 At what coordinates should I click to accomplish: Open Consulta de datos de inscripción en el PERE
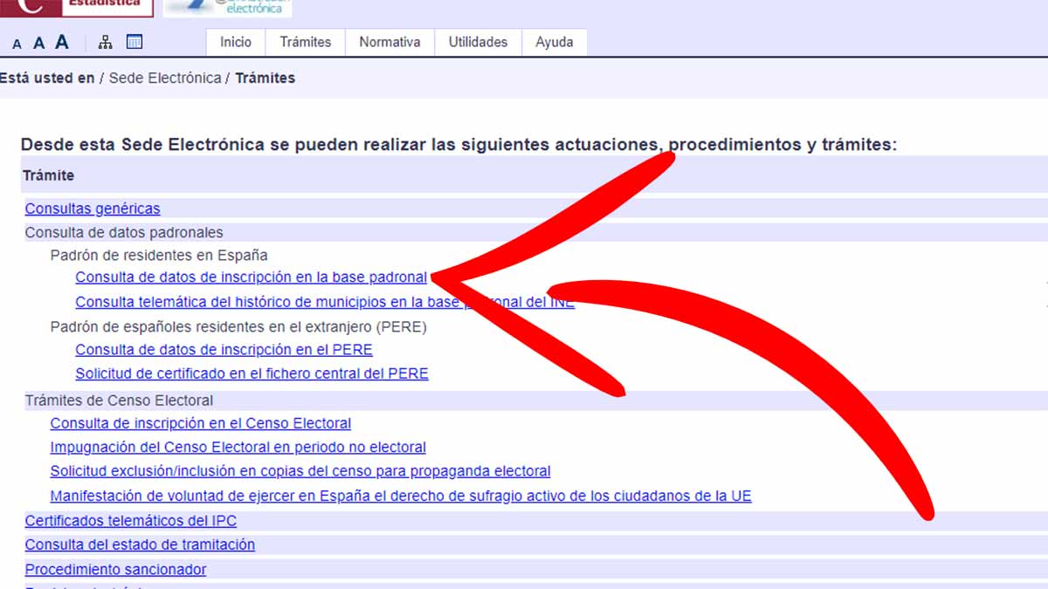pos(224,349)
